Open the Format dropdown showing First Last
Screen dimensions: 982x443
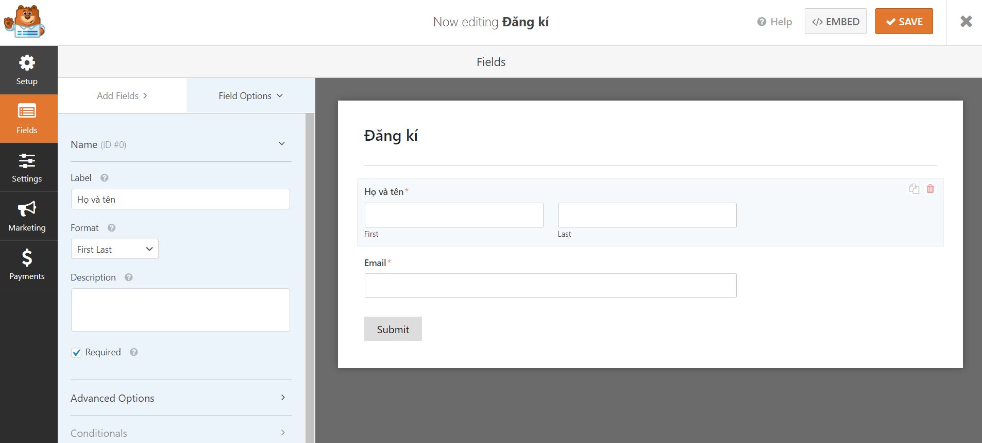coord(114,249)
